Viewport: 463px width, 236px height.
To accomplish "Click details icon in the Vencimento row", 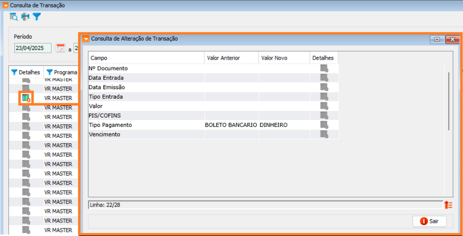I will pos(324,134).
